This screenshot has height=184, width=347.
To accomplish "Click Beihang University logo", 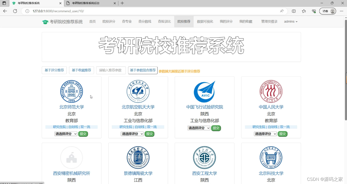I will (x=138, y=91).
